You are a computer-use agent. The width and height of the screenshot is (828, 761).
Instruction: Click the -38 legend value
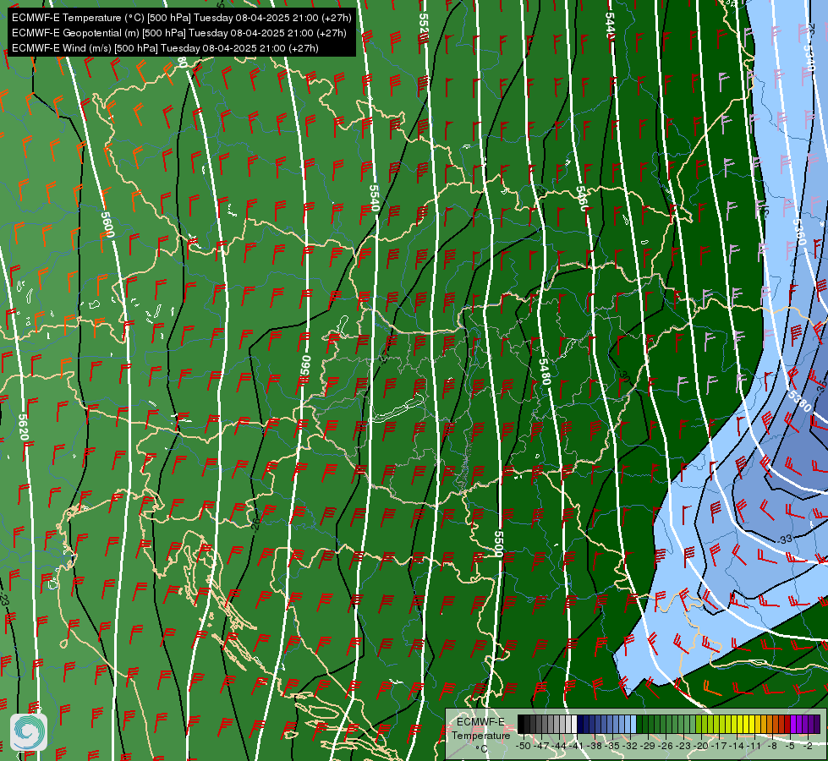click(594, 746)
